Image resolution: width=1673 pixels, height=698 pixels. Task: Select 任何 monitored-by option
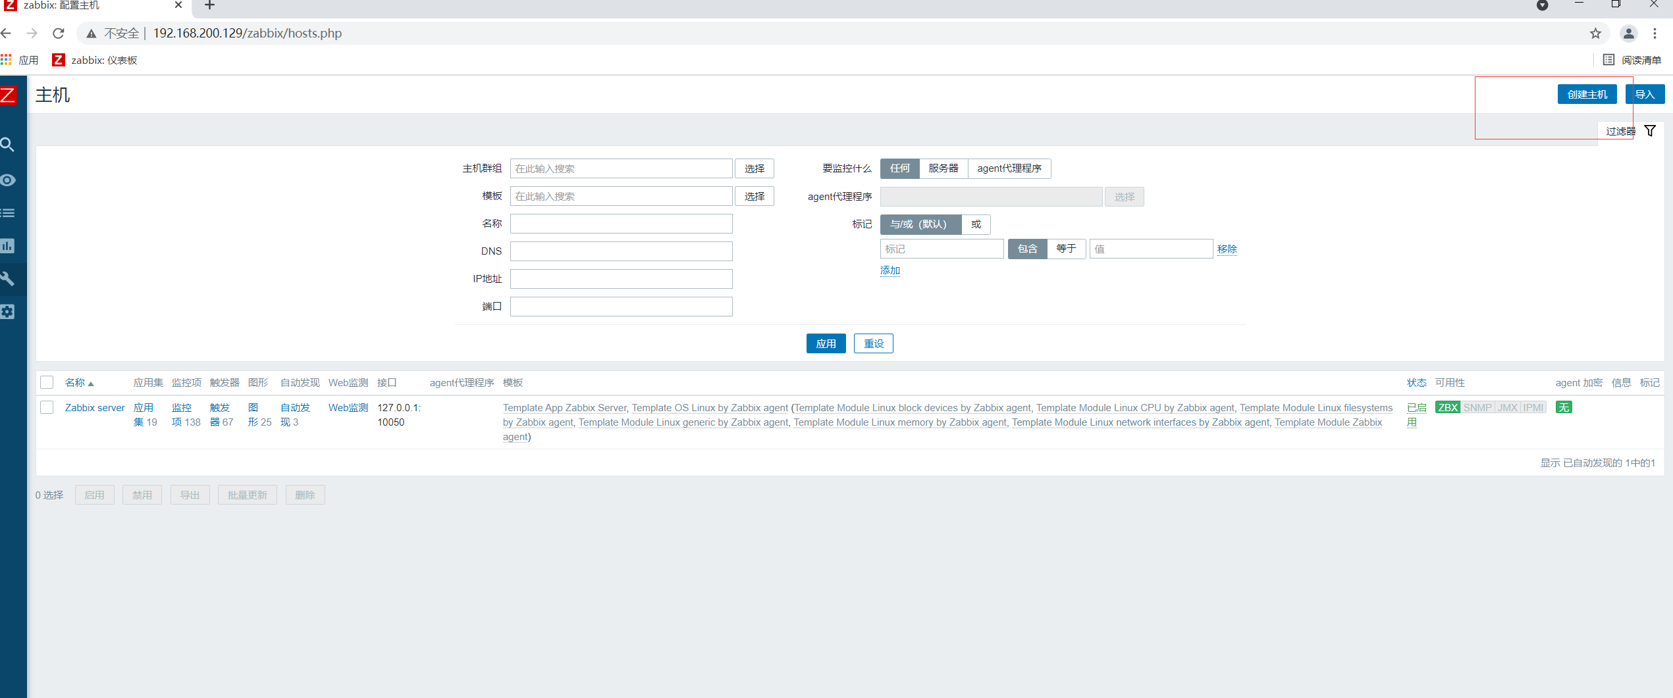(900, 168)
